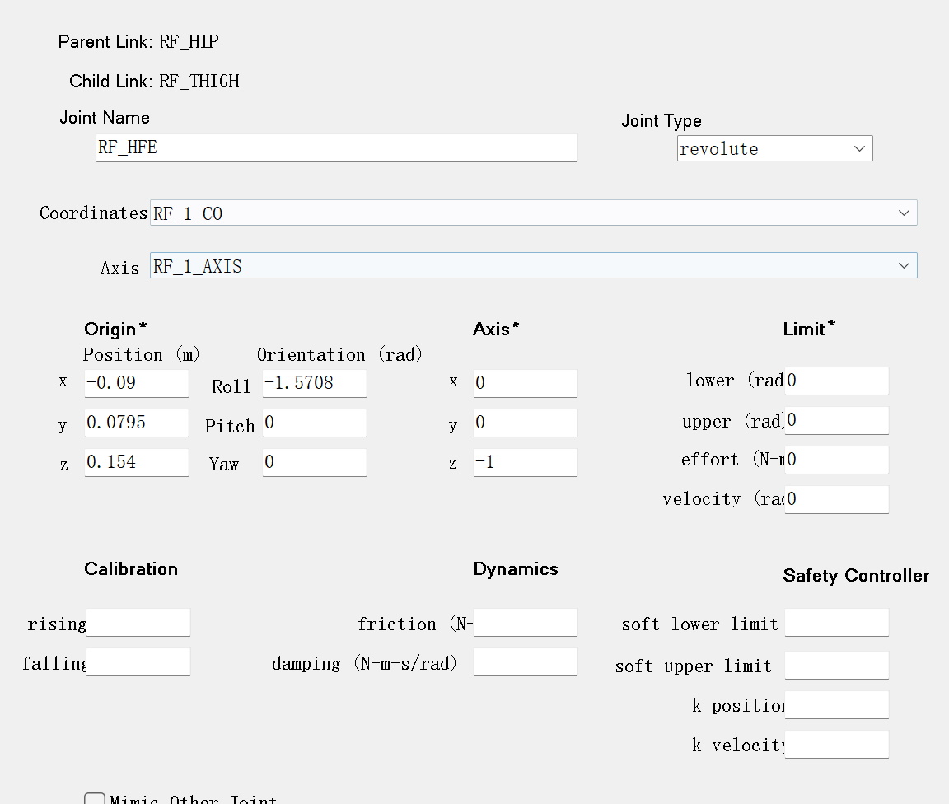Click the Position (m) label

(141, 354)
